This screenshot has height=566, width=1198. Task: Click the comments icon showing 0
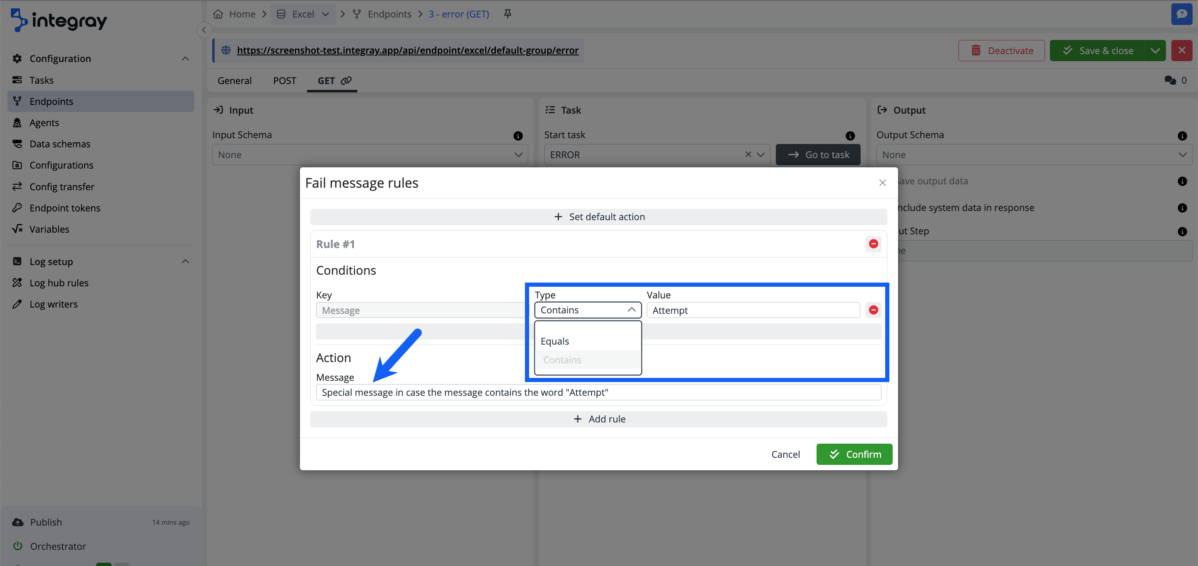coord(1170,80)
